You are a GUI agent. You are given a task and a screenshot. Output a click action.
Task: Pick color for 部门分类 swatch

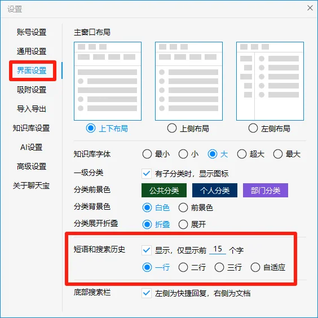pyautogui.click(x=266, y=190)
